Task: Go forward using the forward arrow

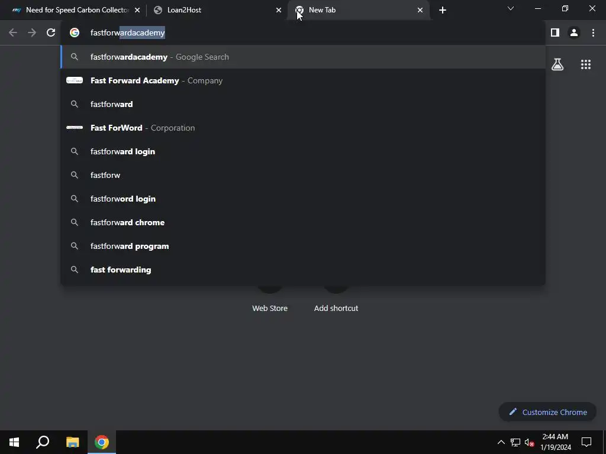Action: 32,33
